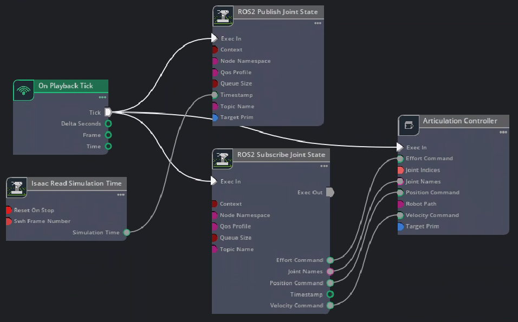Click the Articulation Controller node icon
The width and height of the screenshot is (518, 322).
[409, 126]
